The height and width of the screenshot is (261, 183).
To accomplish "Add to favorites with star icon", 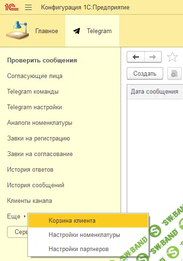I will pos(172,57).
